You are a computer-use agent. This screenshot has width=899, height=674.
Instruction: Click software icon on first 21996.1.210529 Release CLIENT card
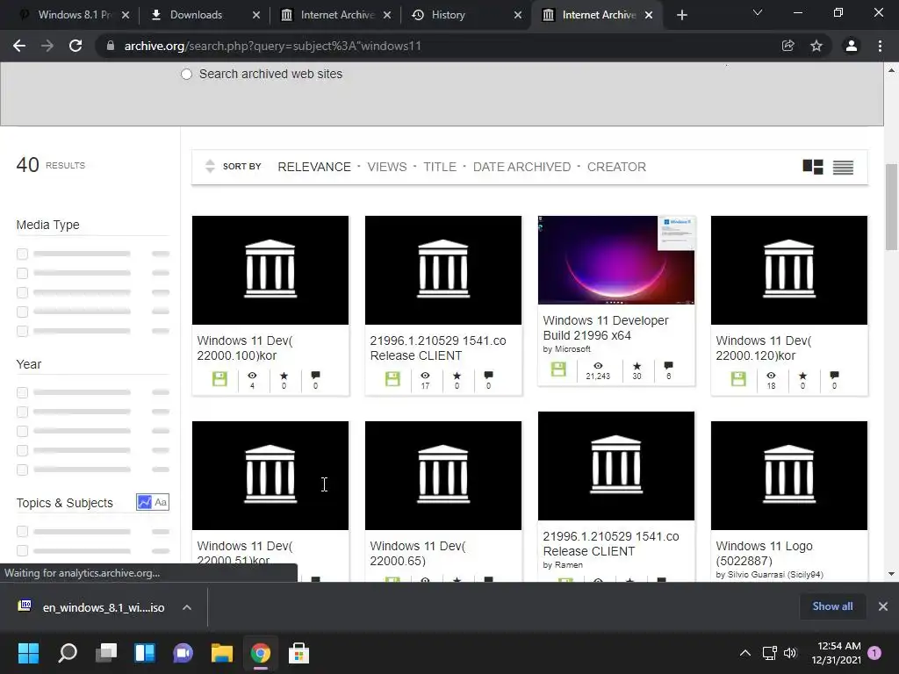(392, 379)
